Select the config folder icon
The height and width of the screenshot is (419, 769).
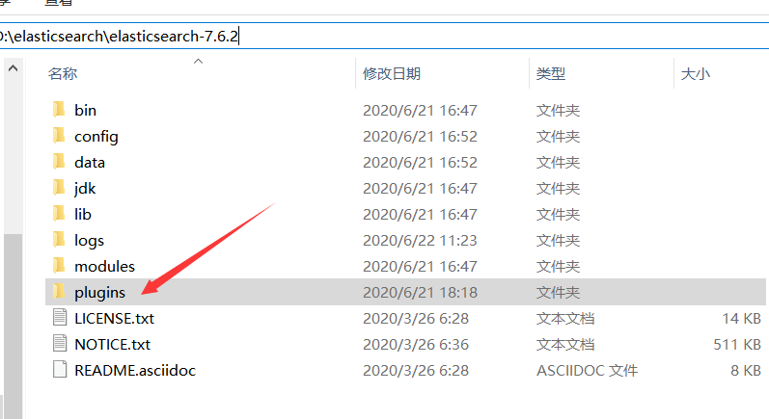click(x=59, y=136)
